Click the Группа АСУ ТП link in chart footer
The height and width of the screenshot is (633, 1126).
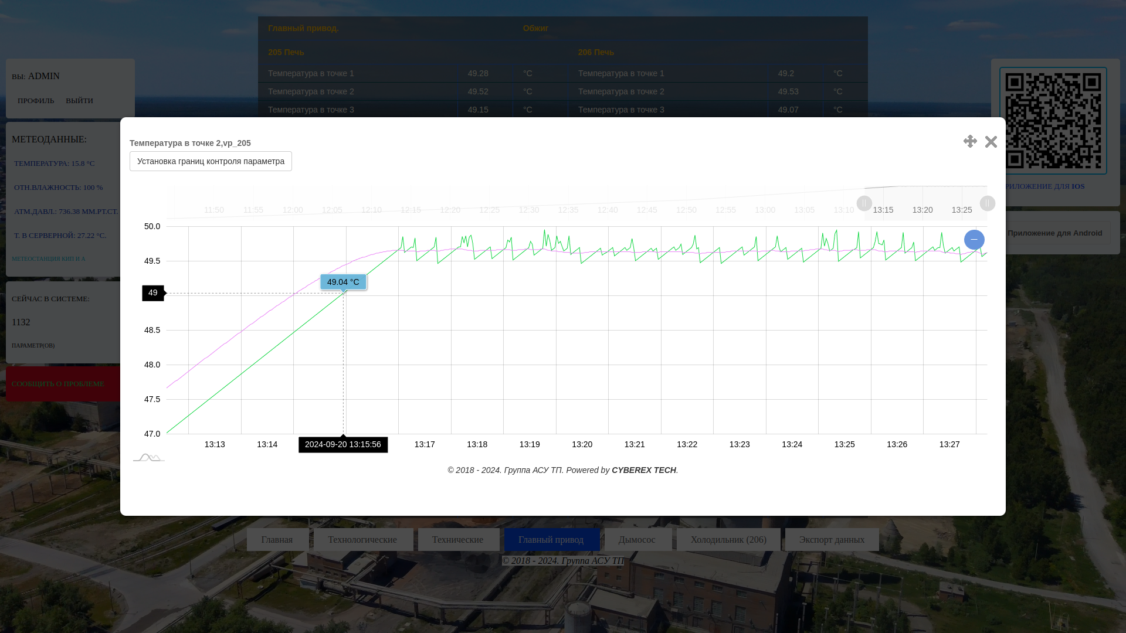(x=533, y=470)
